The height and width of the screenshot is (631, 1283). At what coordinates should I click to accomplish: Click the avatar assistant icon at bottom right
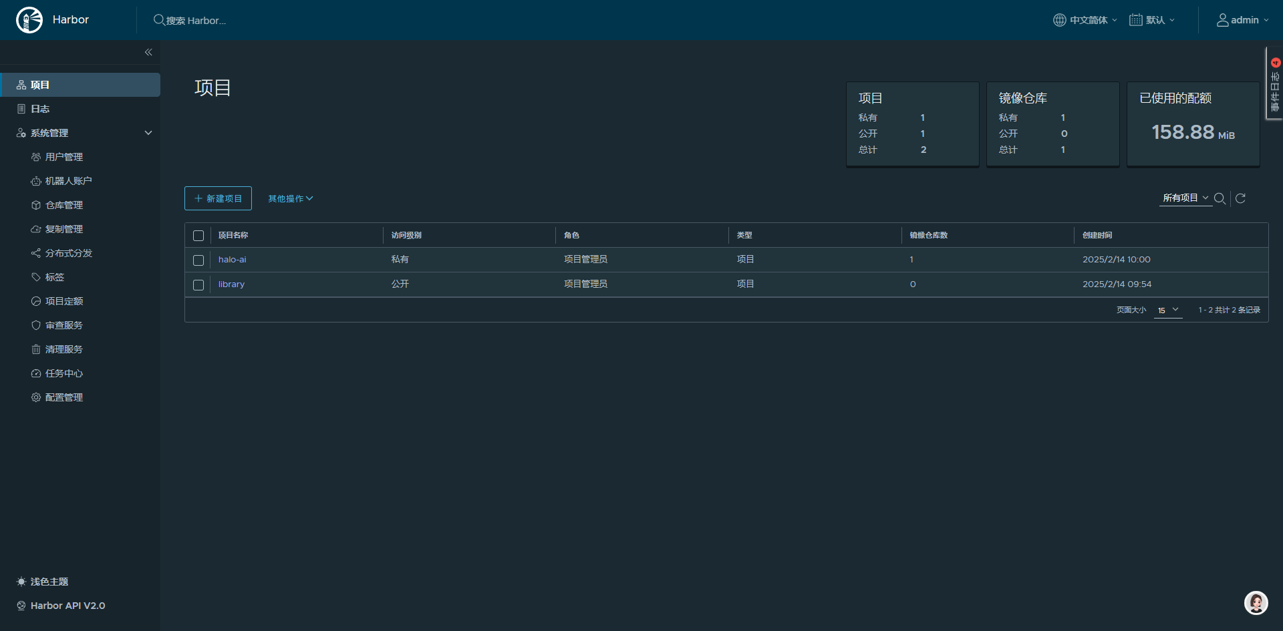pyautogui.click(x=1256, y=603)
